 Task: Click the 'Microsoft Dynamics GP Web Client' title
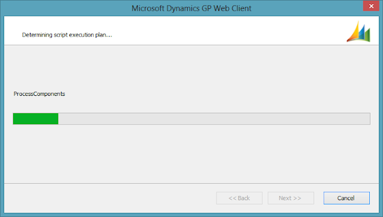[191, 8]
